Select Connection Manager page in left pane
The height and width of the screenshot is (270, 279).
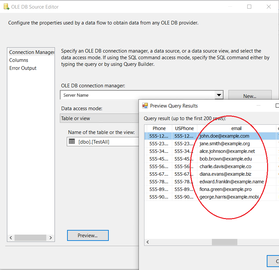(x=31, y=52)
